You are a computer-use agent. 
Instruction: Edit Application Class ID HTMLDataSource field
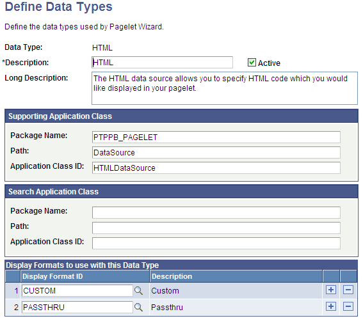pyautogui.click(x=216, y=168)
